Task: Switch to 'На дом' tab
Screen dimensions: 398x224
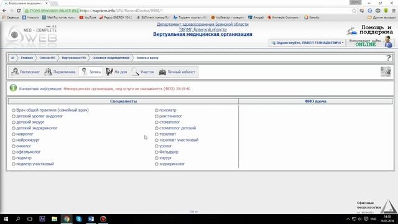Action: coord(116,72)
